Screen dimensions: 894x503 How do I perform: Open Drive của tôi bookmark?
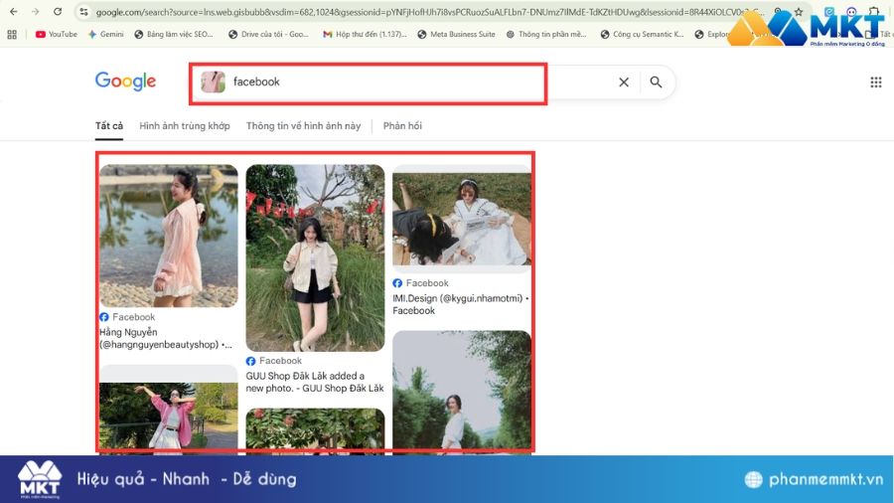(268, 34)
